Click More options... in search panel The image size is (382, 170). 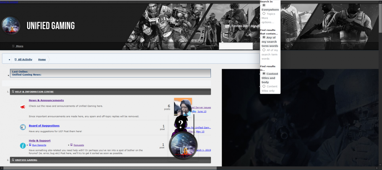click(x=268, y=20)
